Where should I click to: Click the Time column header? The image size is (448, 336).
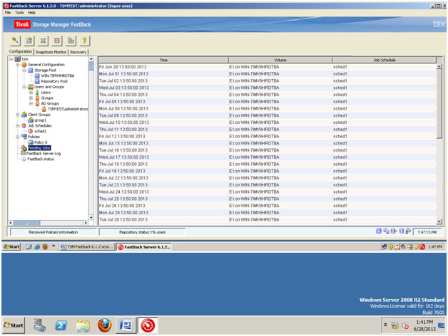[x=163, y=60]
